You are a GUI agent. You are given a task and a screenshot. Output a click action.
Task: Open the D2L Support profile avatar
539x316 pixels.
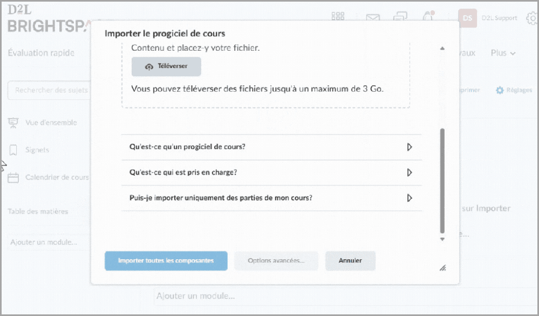coord(467,18)
